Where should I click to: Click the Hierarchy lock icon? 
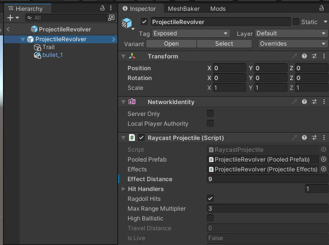[102, 8]
